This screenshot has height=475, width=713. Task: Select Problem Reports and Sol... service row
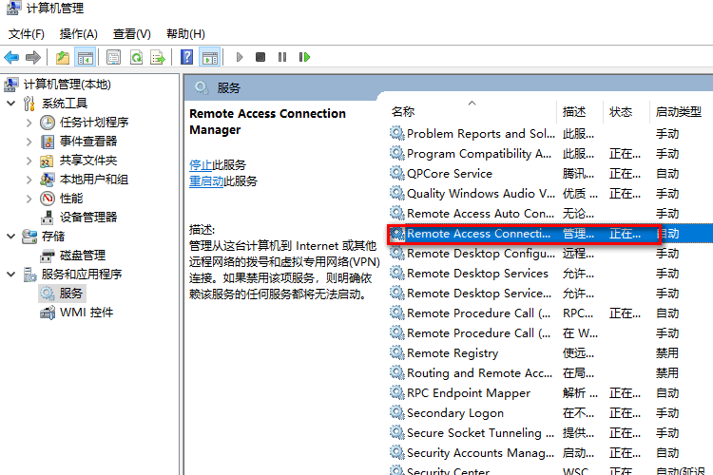tap(550, 134)
